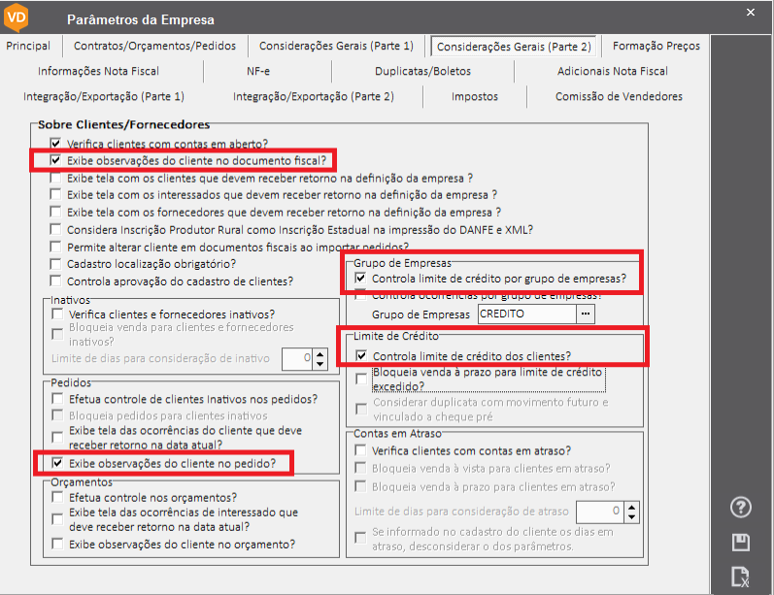Select Considerações Gerais (Parte 1) tab
This screenshot has width=774, height=595.
click(x=336, y=46)
